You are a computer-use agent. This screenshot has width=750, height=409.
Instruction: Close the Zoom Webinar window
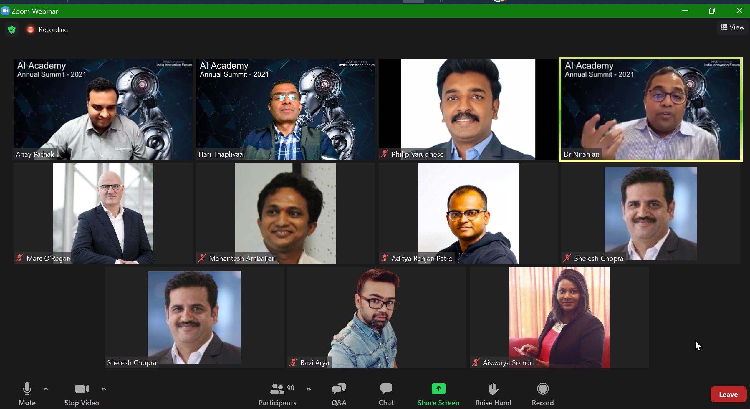(739, 11)
